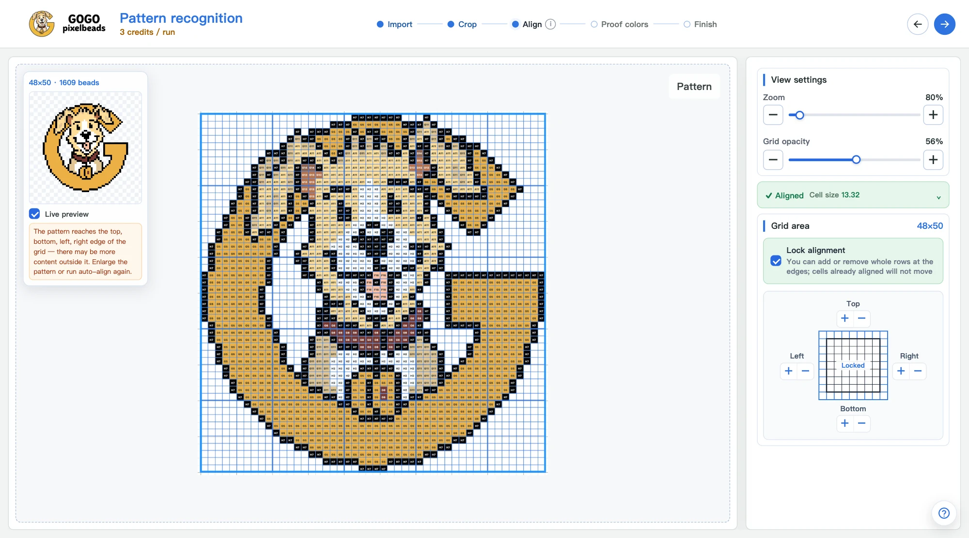Add a column on the Left
The image size is (969, 538).
789,371
